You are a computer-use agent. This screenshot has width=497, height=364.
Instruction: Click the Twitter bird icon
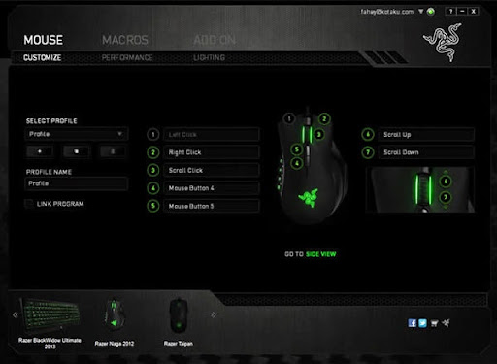tap(422, 323)
